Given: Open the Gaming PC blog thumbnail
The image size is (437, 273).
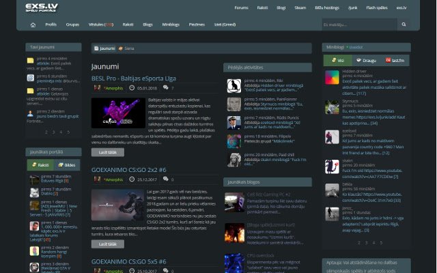Looking at the screenshot, I should tap(234, 202).
